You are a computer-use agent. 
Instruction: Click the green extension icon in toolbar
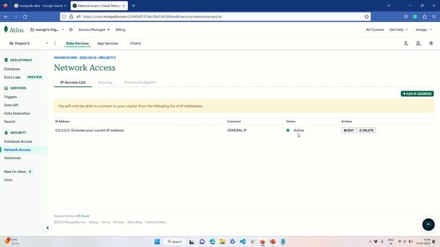[x=415, y=16]
